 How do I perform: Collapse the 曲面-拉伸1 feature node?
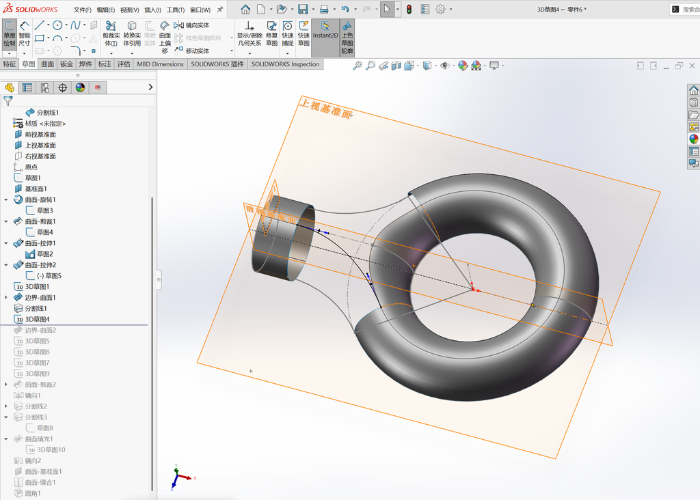pyautogui.click(x=6, y=244)
